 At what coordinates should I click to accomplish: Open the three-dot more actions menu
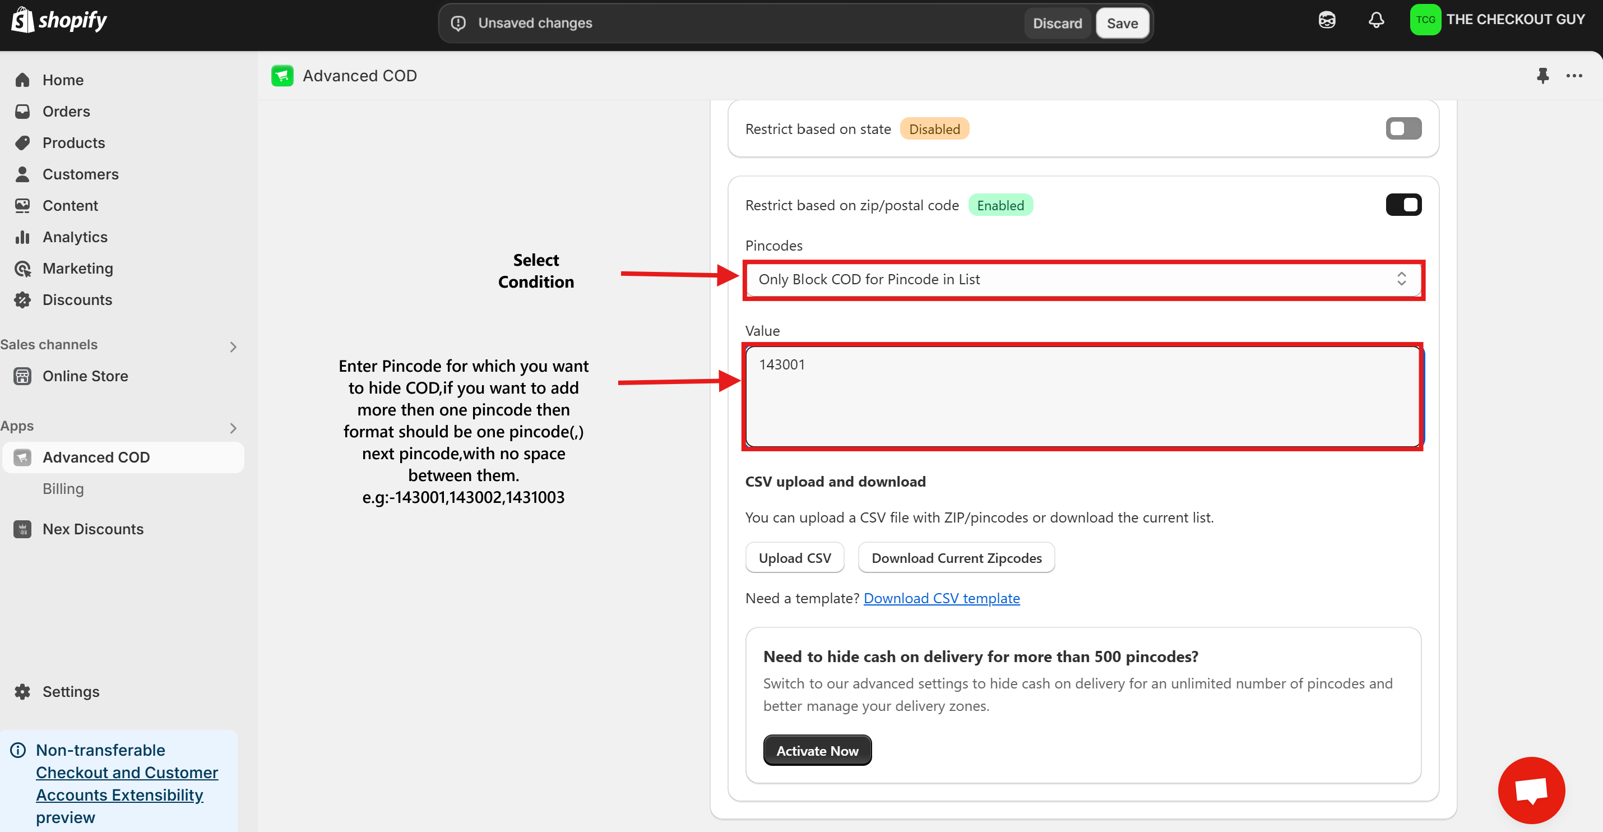(1574, 76)
